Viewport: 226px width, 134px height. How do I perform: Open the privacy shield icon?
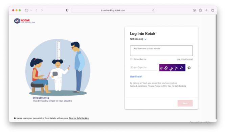(67, 10)
